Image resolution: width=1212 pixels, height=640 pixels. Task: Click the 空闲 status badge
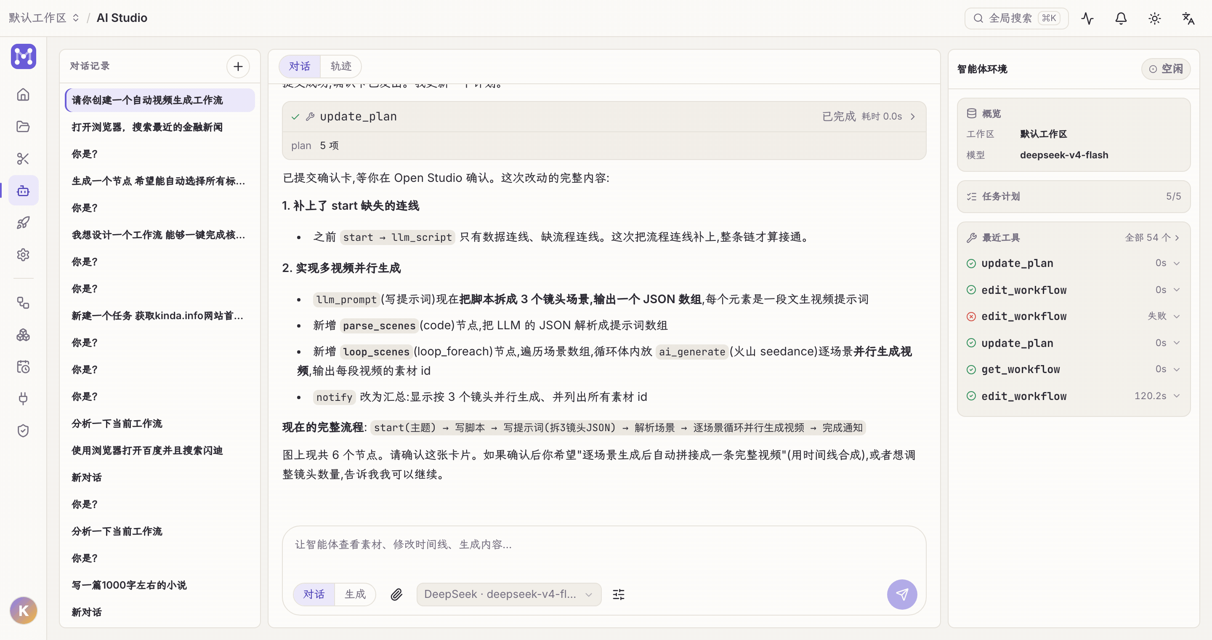coord(1166,69)
